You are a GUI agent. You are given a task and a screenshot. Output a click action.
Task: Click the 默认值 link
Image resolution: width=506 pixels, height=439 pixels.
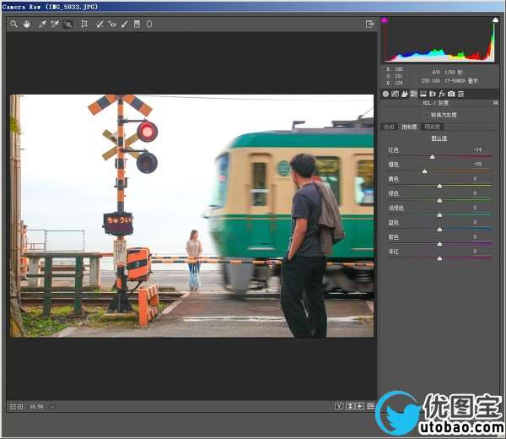click(439, 138)
